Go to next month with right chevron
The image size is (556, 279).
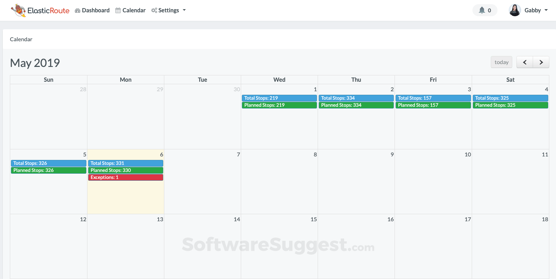(541, 62)
